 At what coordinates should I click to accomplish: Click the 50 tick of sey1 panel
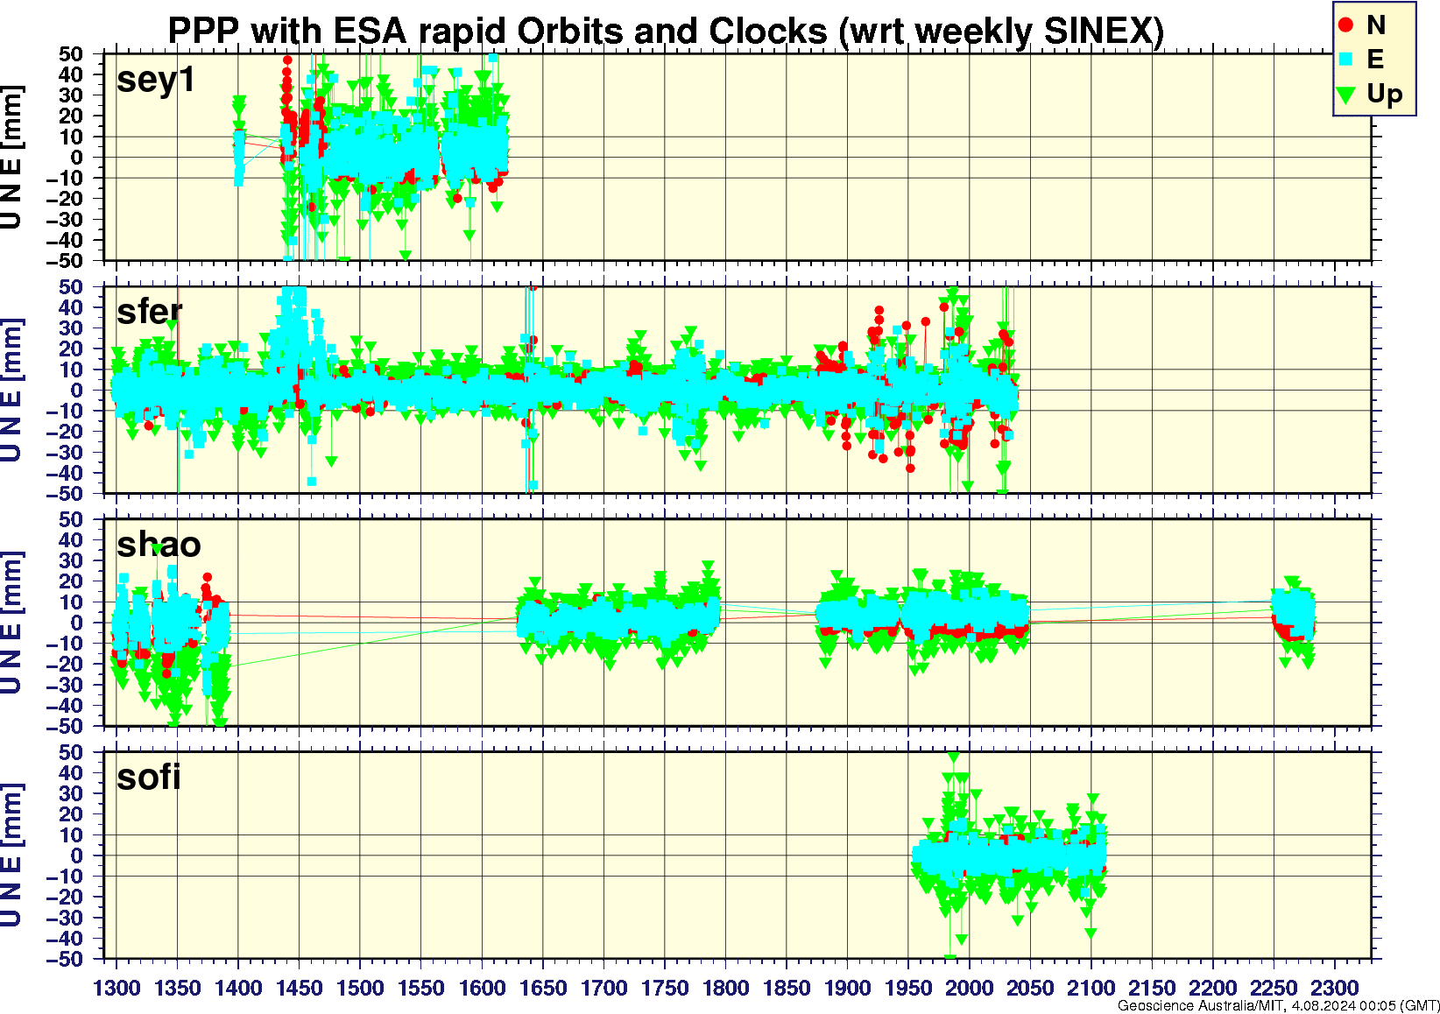(x=71, y=54)
